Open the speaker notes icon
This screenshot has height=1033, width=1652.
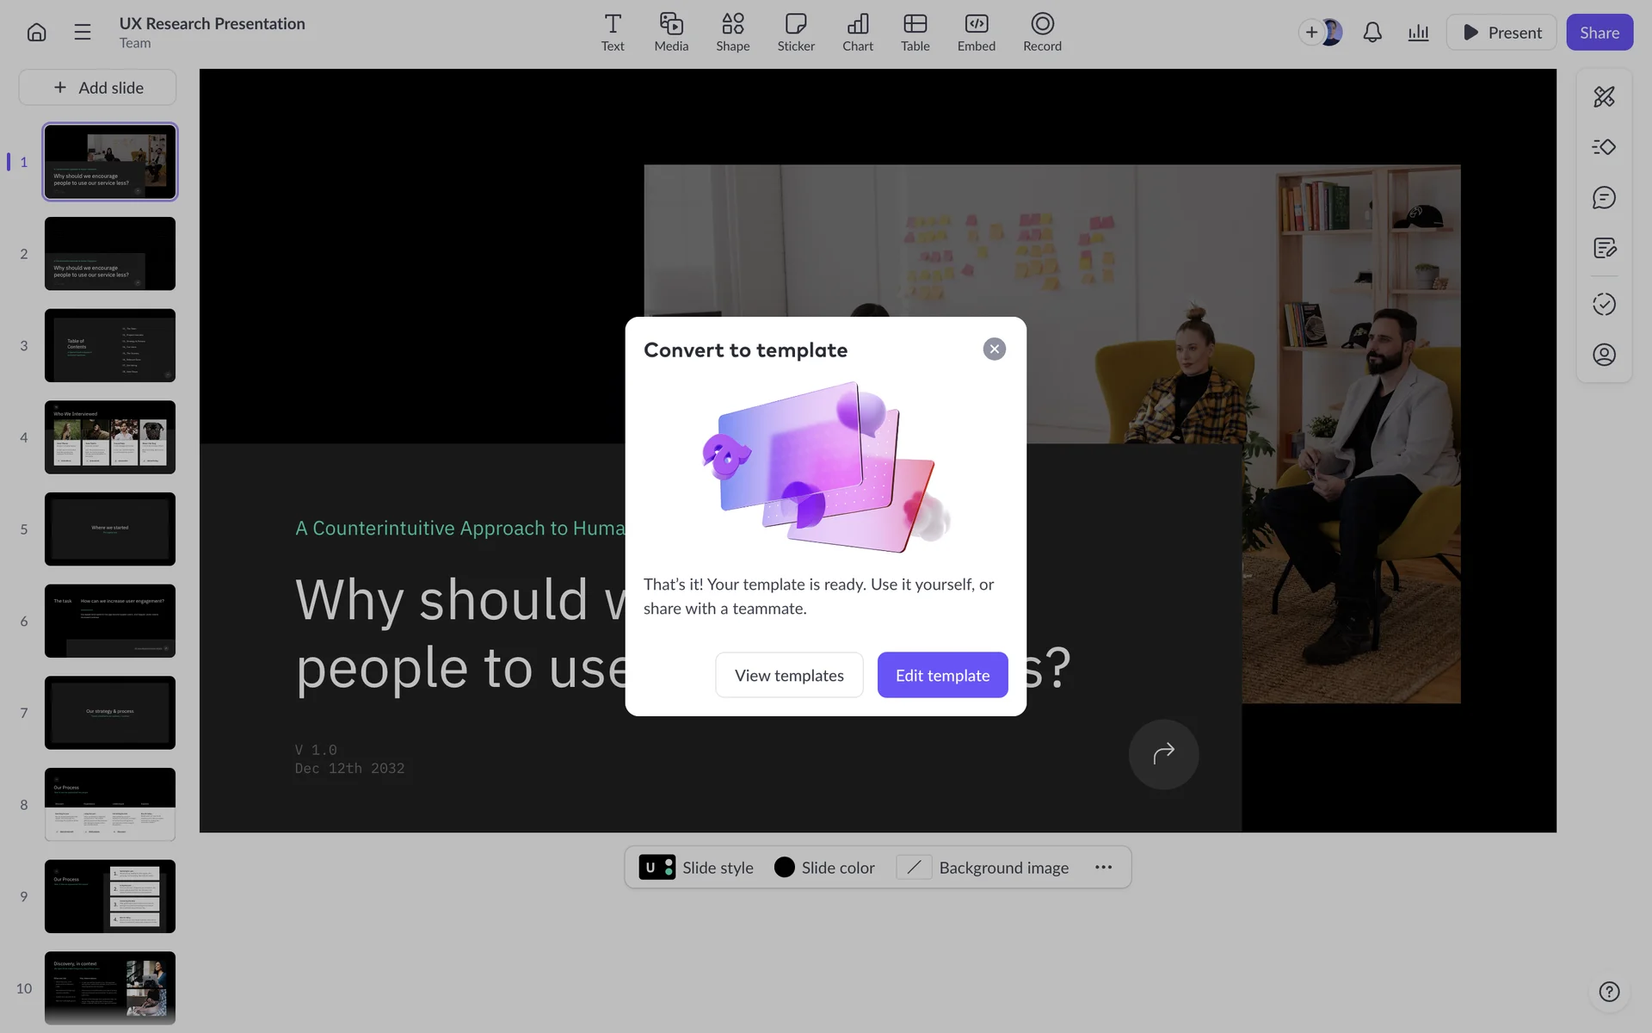pos(1604,249)
